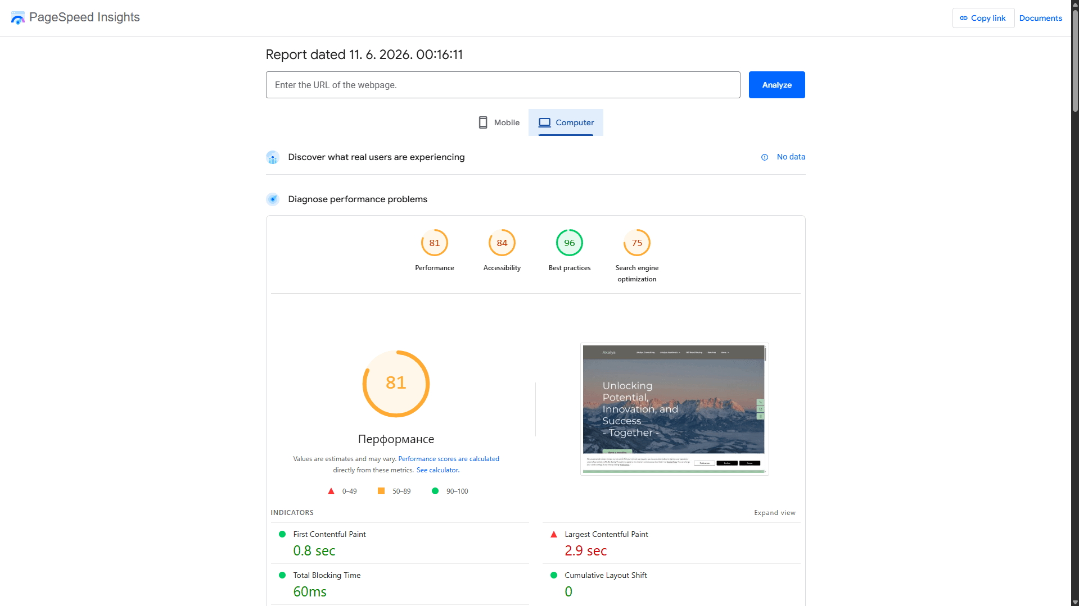Click green status dot for First Contentful Paint
Viewport: 1079px width, 606px height.
[x=282, y=534]
